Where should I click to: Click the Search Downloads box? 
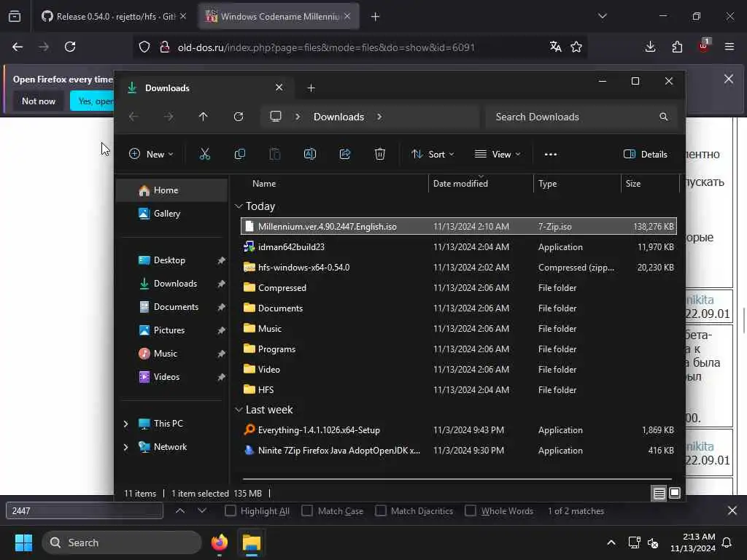581,117
